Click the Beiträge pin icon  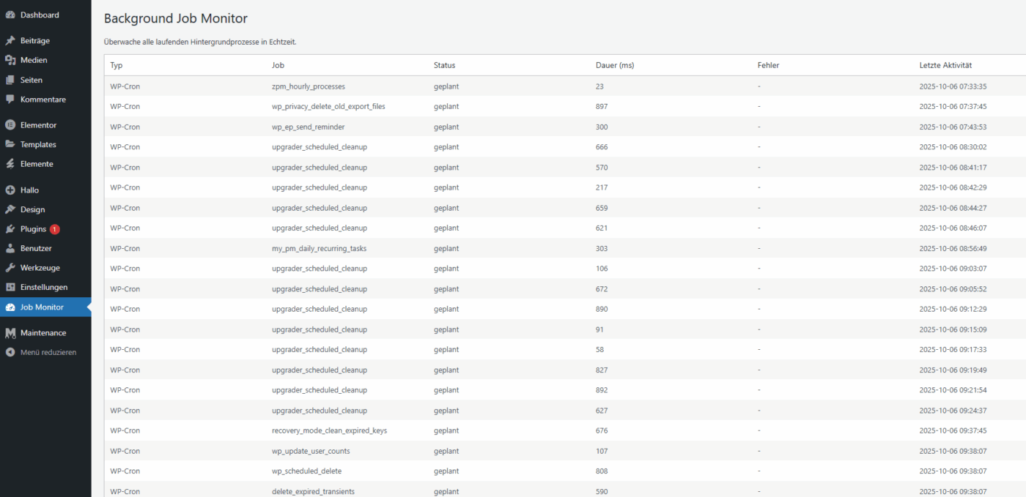(10, 40)
